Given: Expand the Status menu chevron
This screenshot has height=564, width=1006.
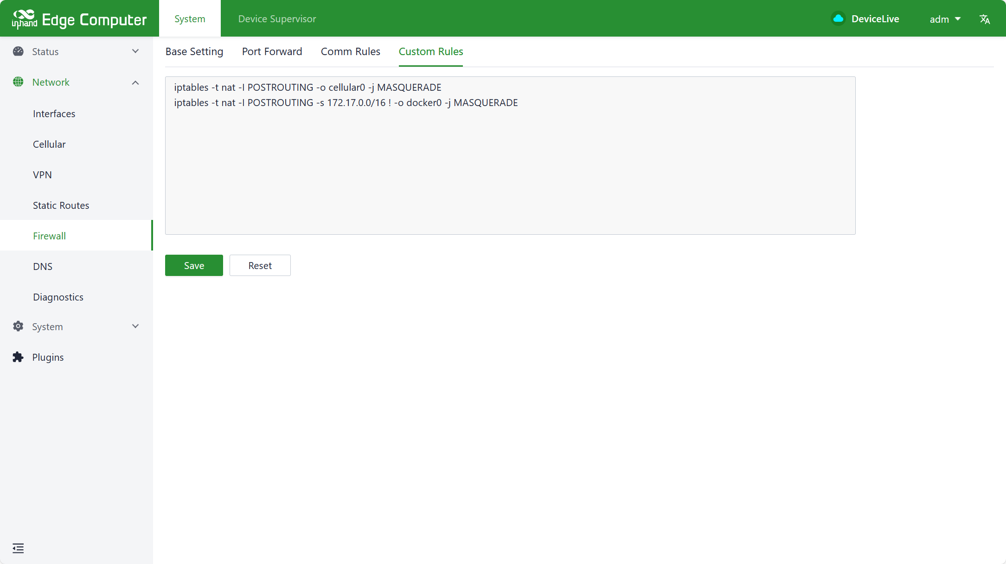Looking at the screenshot, I should click(135, 51).
